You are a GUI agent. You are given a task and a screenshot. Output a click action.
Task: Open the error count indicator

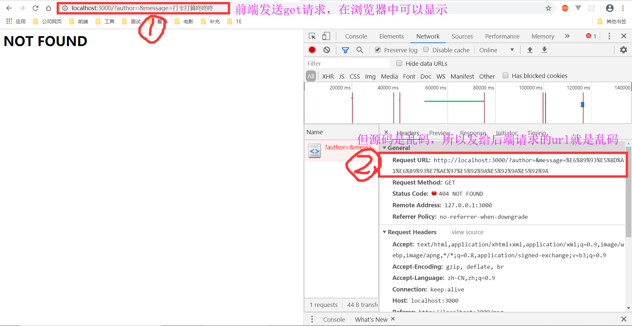[x=591, y=36]
